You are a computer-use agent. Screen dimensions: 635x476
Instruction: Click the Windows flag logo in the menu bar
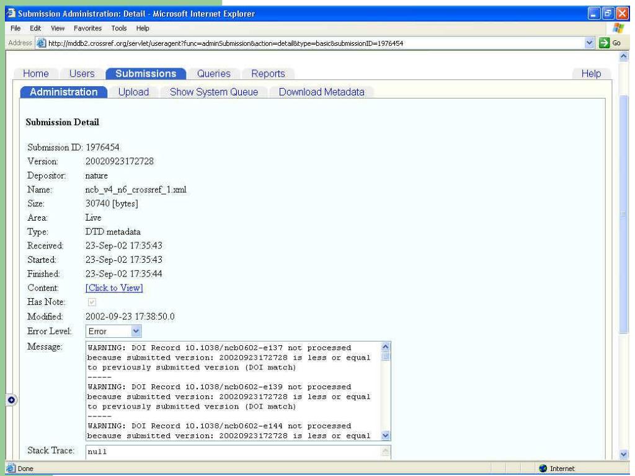click(618, 29)
